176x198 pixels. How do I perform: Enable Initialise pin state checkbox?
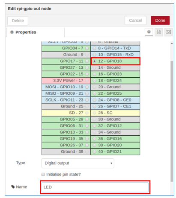(43, 175)
